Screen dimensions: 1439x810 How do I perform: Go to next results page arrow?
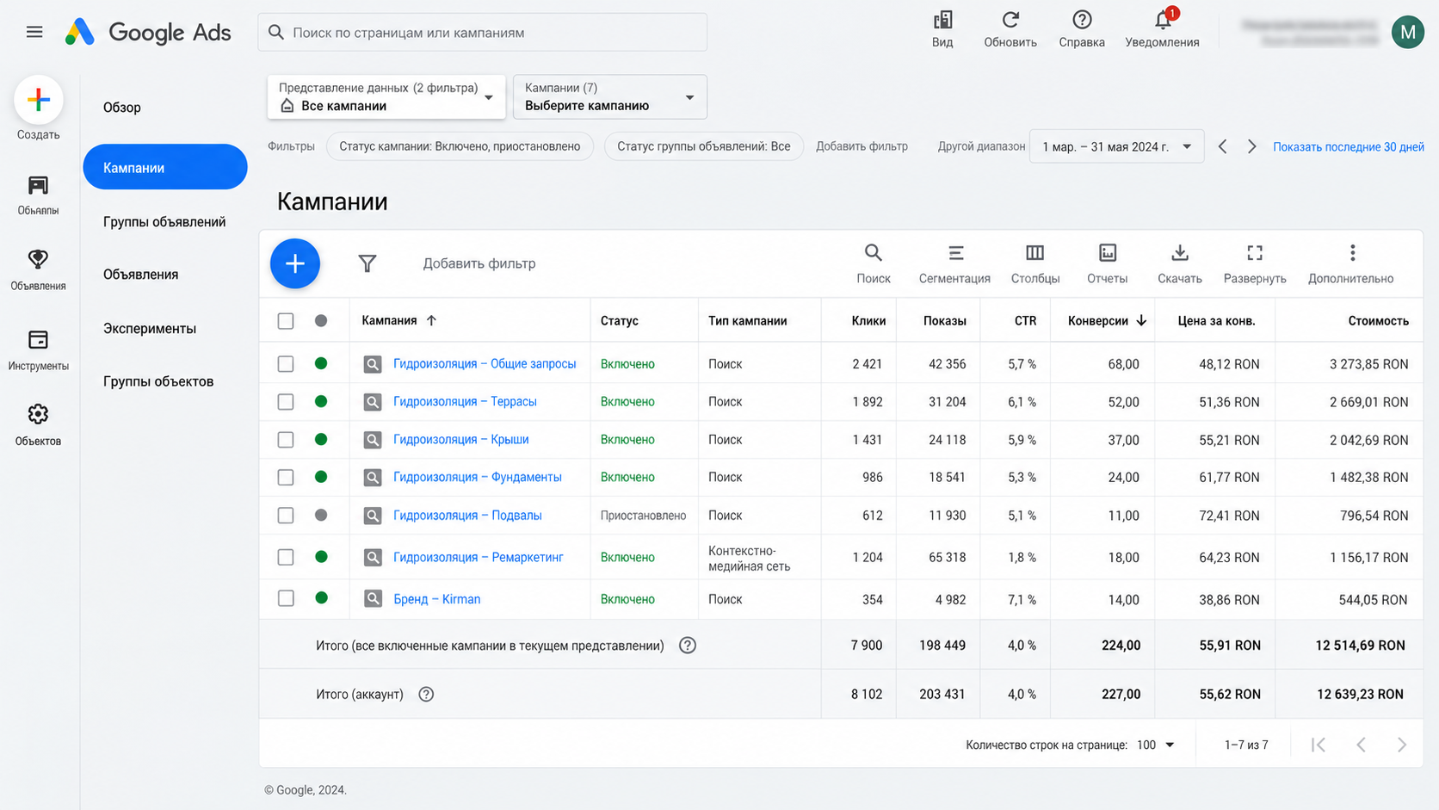[1402, 745]
